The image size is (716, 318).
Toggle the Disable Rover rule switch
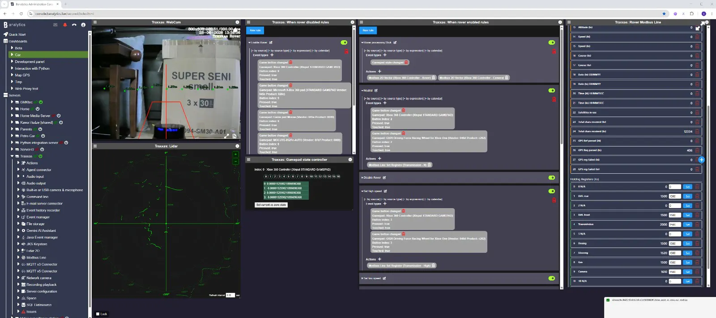tap(552, 177)
